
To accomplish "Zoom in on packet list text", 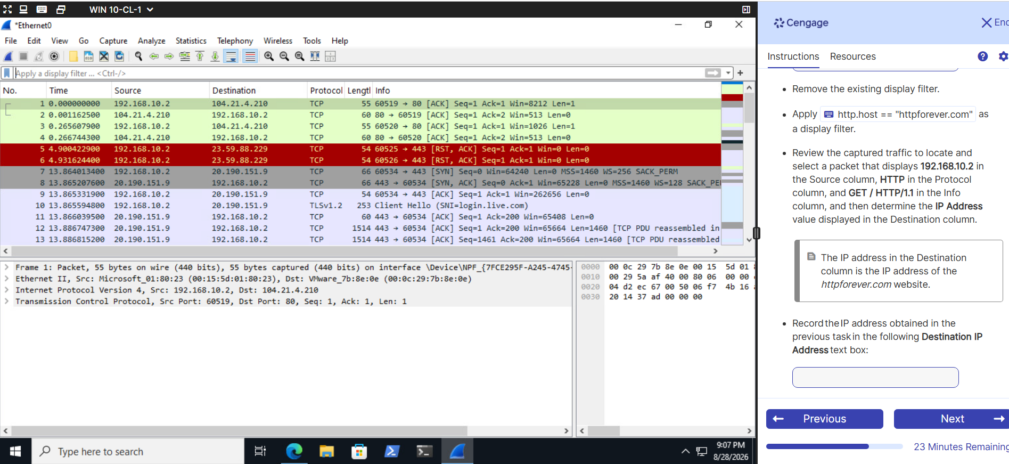I will click(x=269, y=56).
